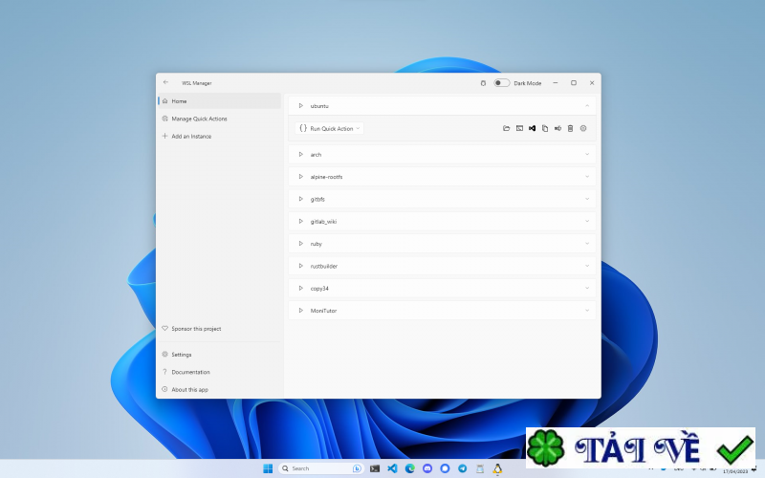Expand the gitlab_wiki instance row
Screen dimensions: 765x478
[x=587, y=221]
